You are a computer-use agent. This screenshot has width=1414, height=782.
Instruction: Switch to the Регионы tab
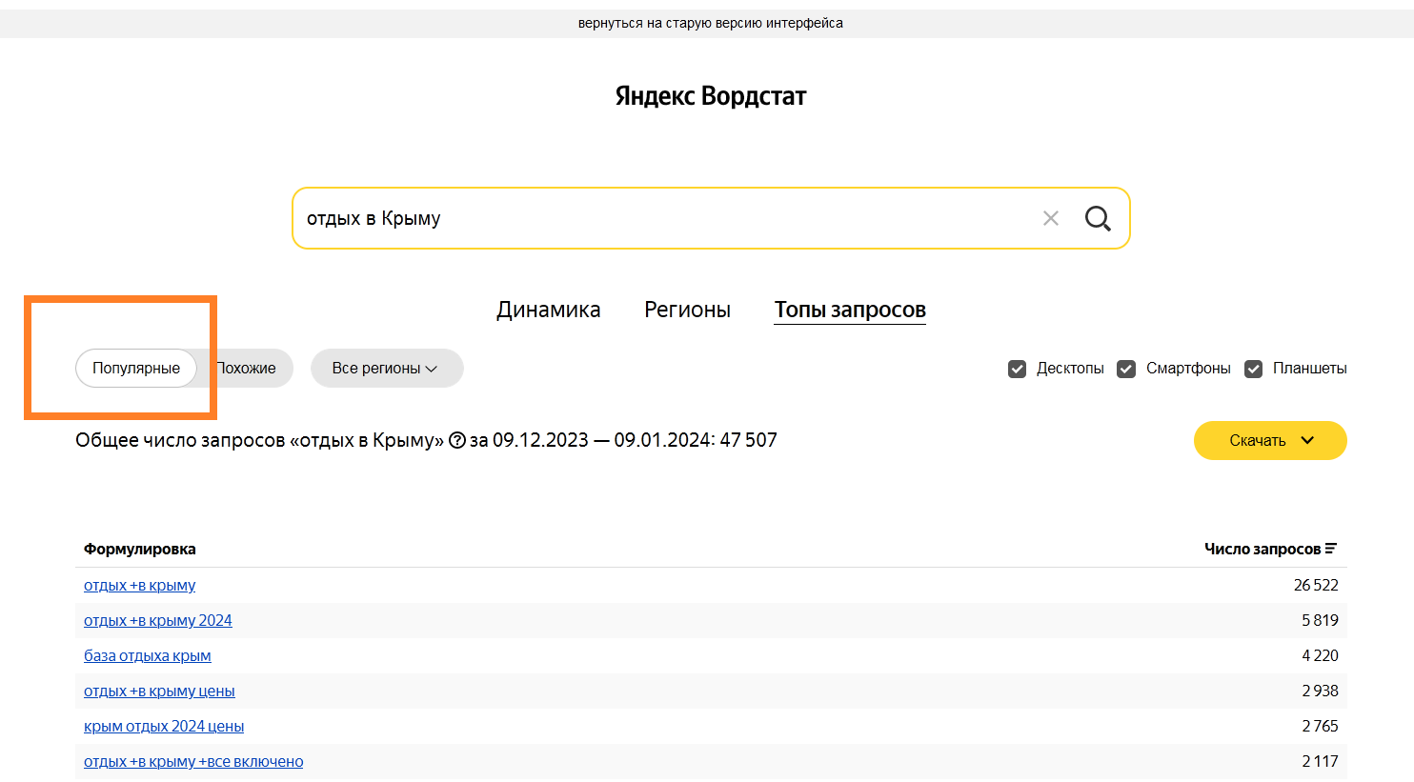coord(688,310)
